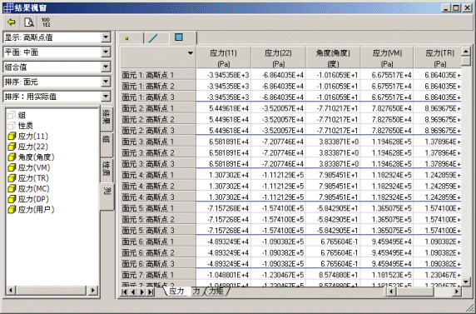Select row header 面元 2: 高斯点 2
Image resolution: width=476 pixels, height=314 pixels.
(158, 119)
